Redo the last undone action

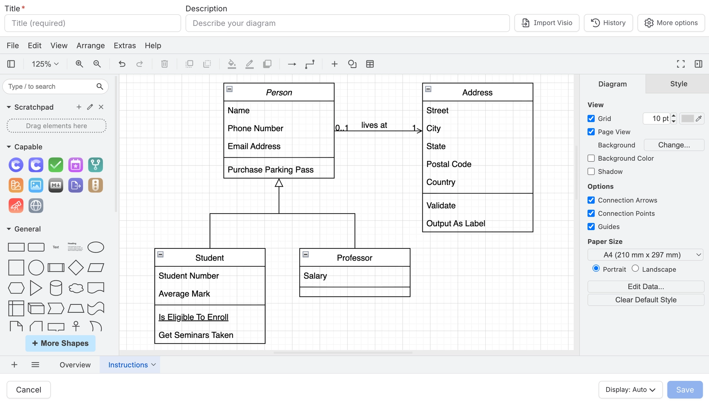140,64
